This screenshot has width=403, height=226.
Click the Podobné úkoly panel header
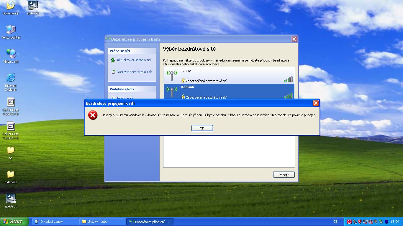coord(132,89)
